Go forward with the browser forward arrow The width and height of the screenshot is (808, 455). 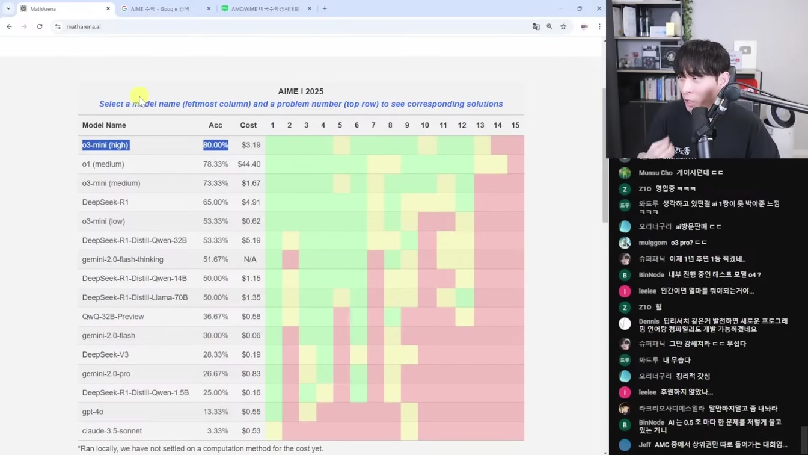(x=24, y=26)
